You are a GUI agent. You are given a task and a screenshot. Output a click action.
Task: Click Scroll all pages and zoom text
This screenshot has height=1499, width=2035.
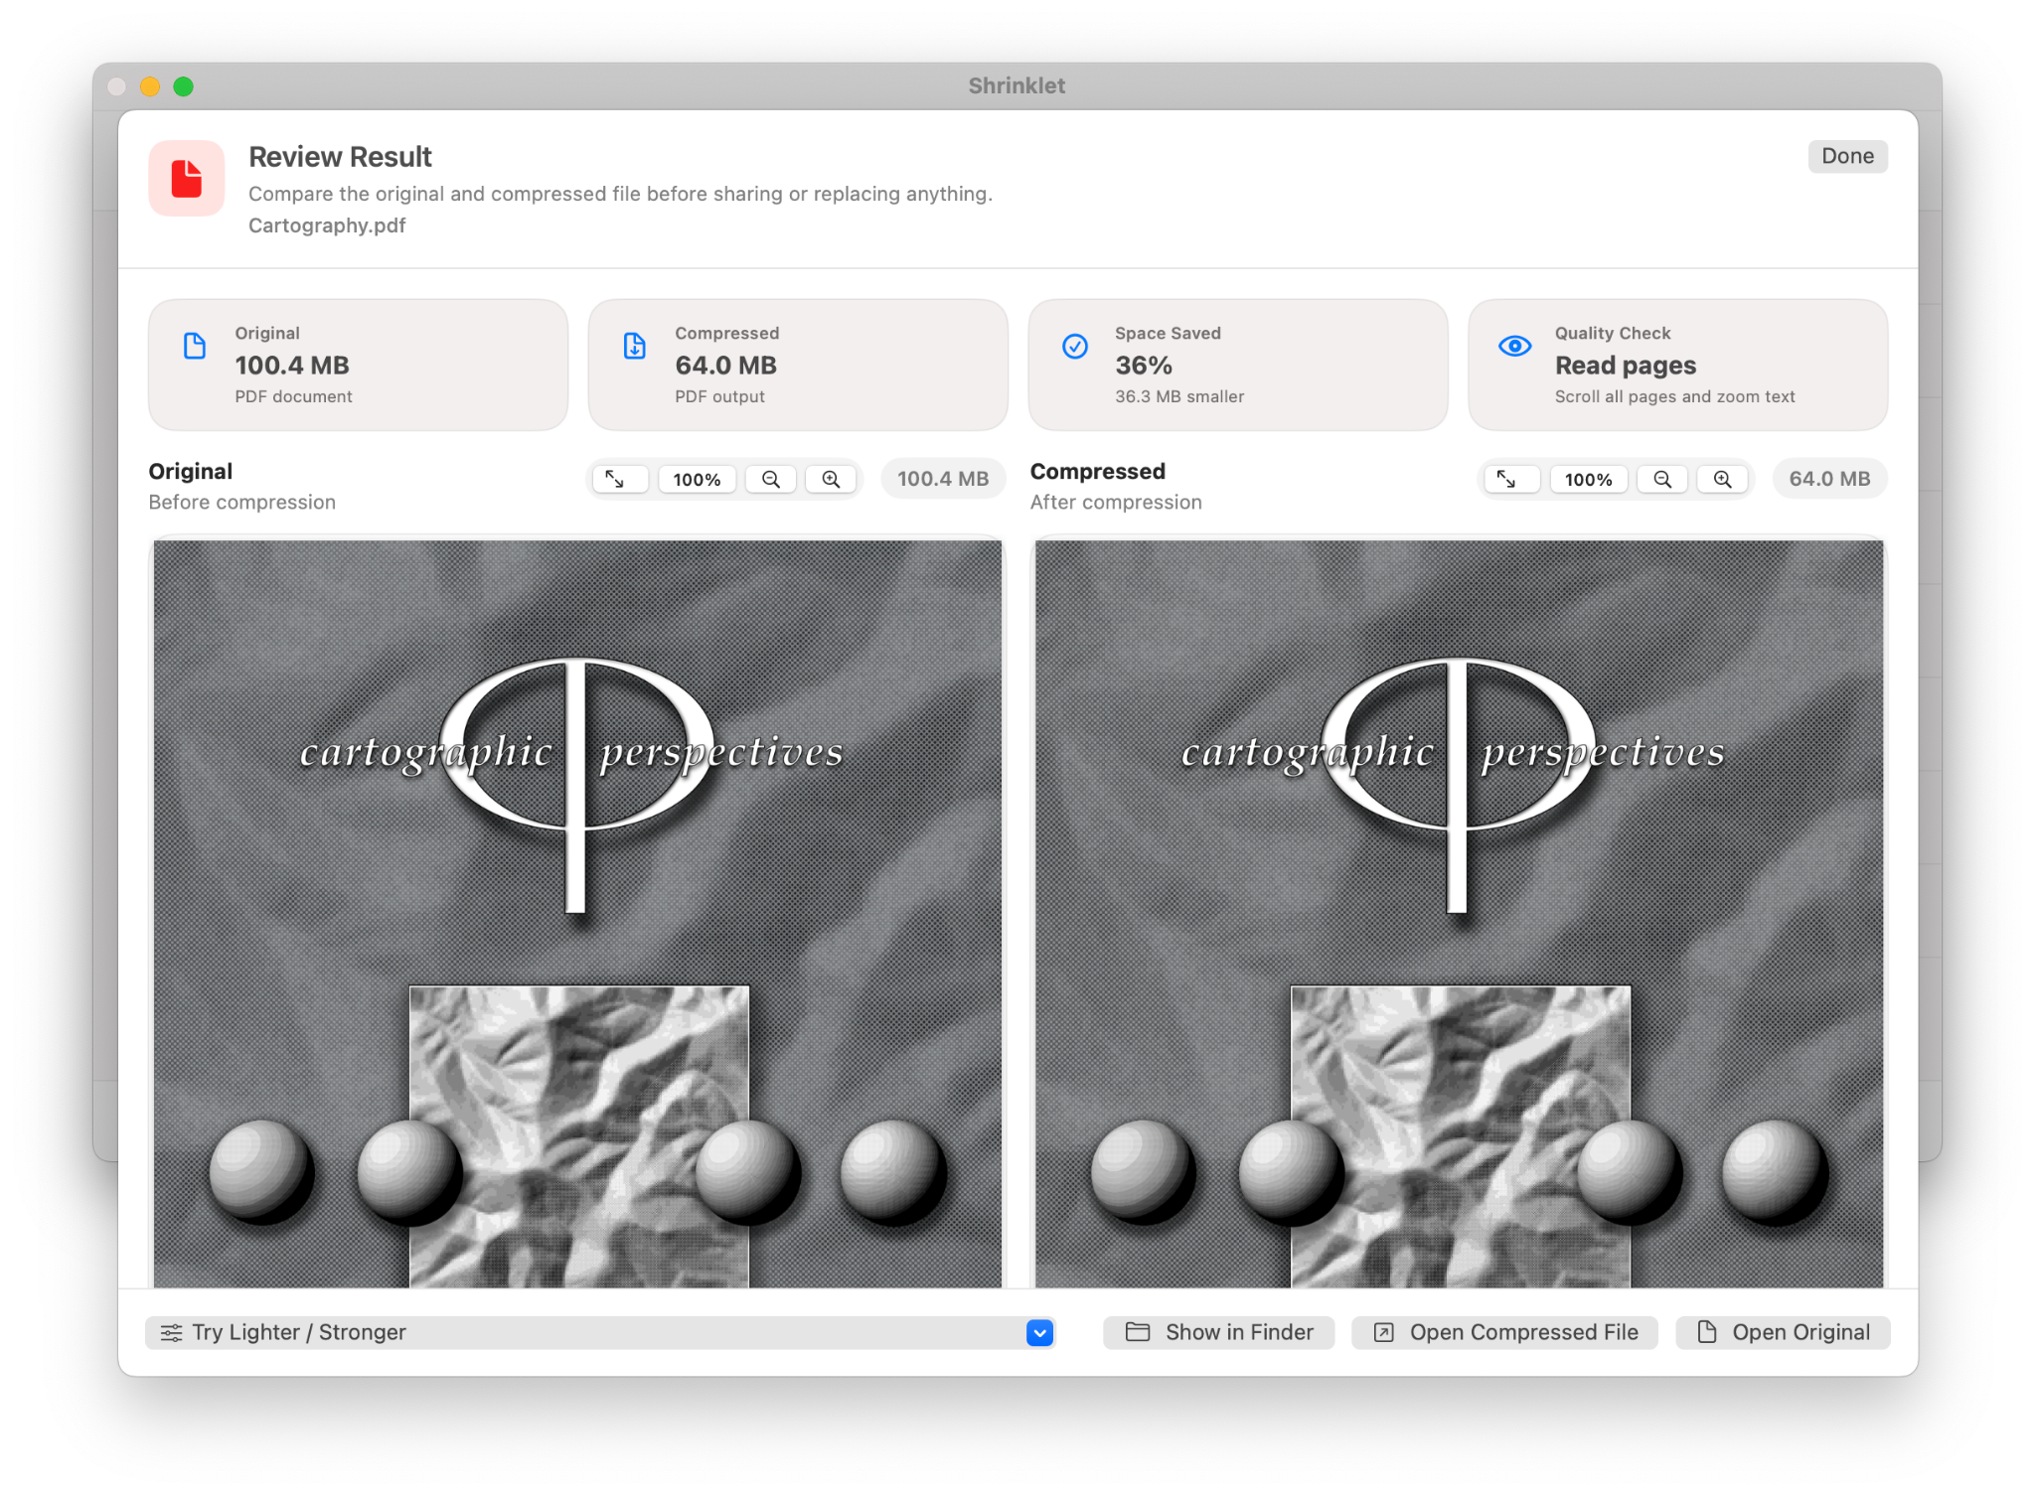pos(1674,396)
